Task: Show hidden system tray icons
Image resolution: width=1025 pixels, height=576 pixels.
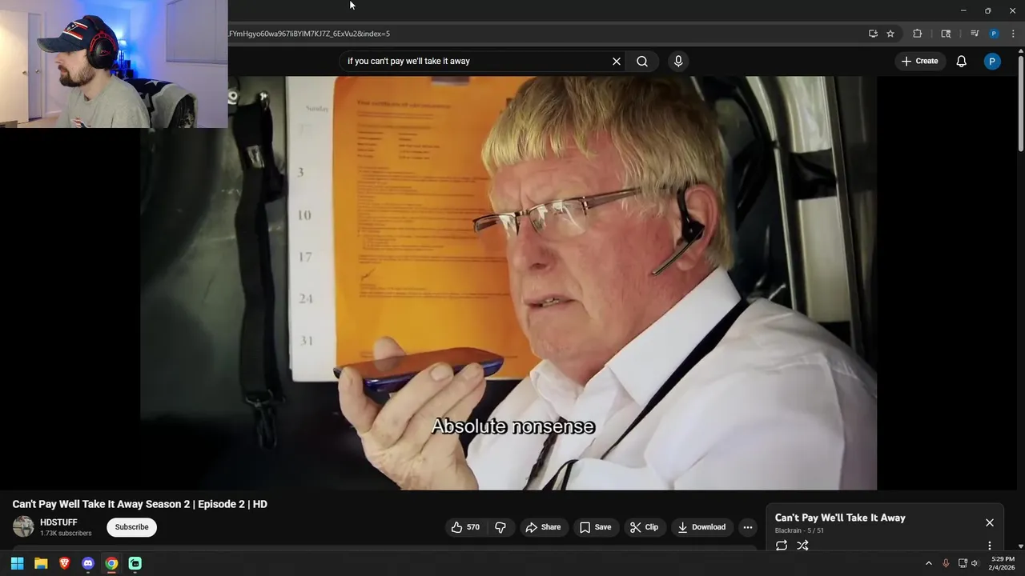Action: 929,563
